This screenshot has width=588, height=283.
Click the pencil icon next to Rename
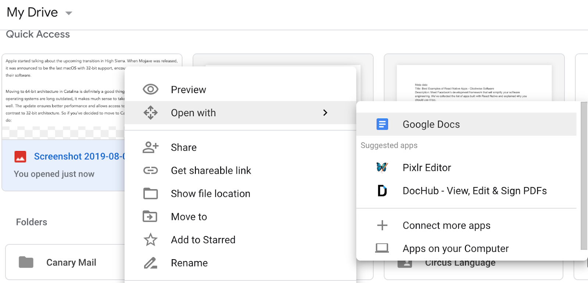point(150,263)
